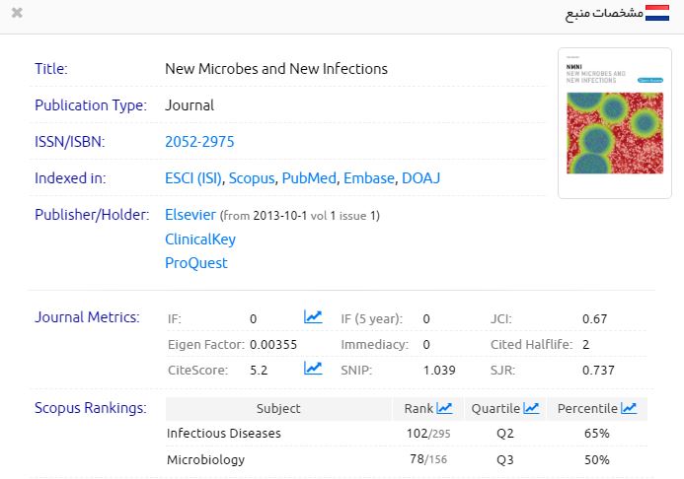Open the ProQuest holder link
Screen dimensions: 684x479
pos(195,263)
